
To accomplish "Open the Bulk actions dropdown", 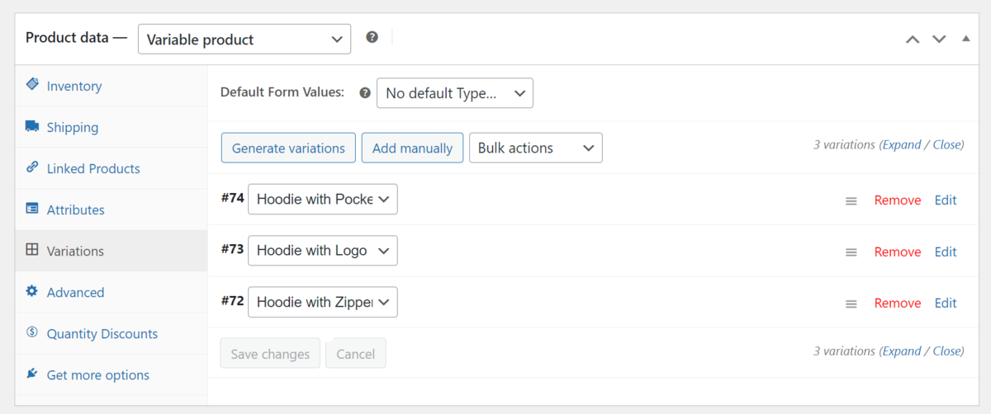I will coord(536,148).
